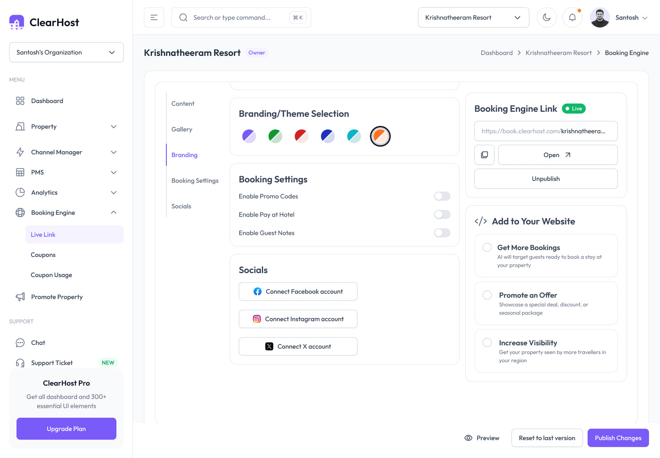Select Increase Visibility radio option

pyautogui.click(x=487, y=343)
